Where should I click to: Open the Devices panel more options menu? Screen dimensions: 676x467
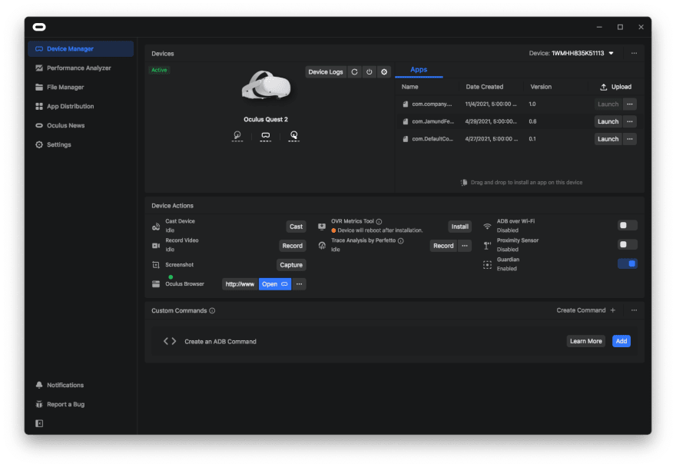pyautogui.click(x=634, y=53)
